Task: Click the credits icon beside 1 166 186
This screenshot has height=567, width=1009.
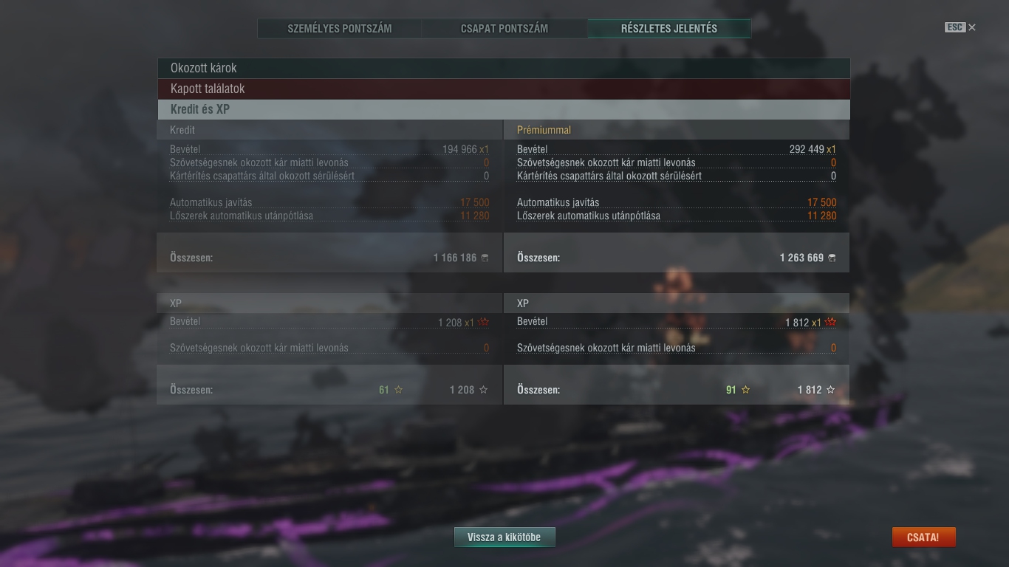Action: point(485,258)
